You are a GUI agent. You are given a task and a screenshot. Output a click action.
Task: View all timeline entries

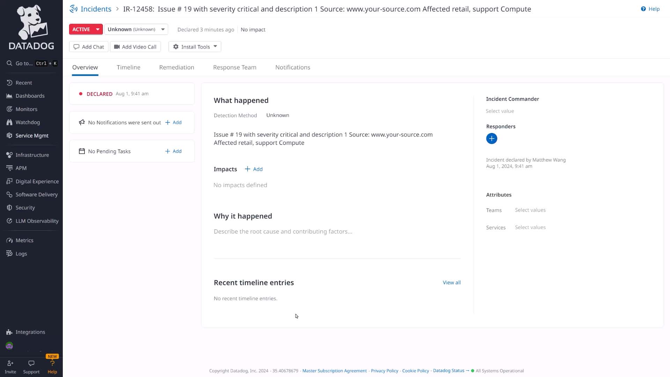tap(452, 282)
